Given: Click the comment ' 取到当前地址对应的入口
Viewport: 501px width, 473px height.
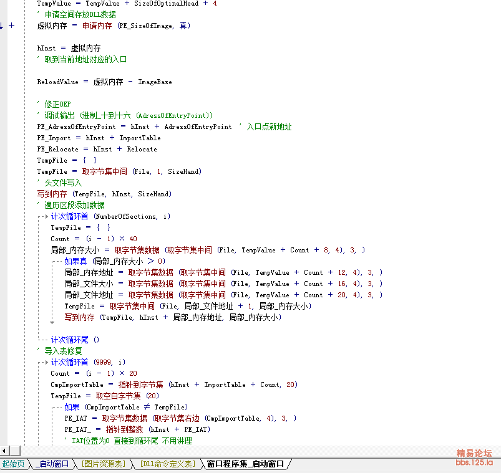Looking at the screenshot, I should pyautogui.click(x=82, y=59).
